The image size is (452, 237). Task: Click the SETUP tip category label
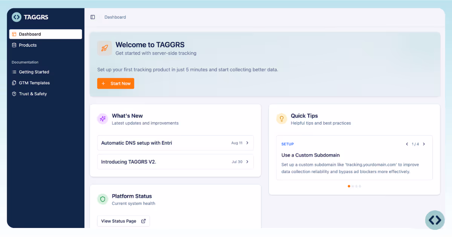(x=288, y=144)
